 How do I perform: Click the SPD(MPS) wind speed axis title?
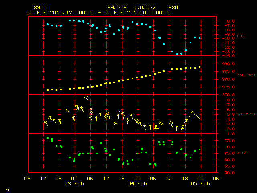coord(245,114)
